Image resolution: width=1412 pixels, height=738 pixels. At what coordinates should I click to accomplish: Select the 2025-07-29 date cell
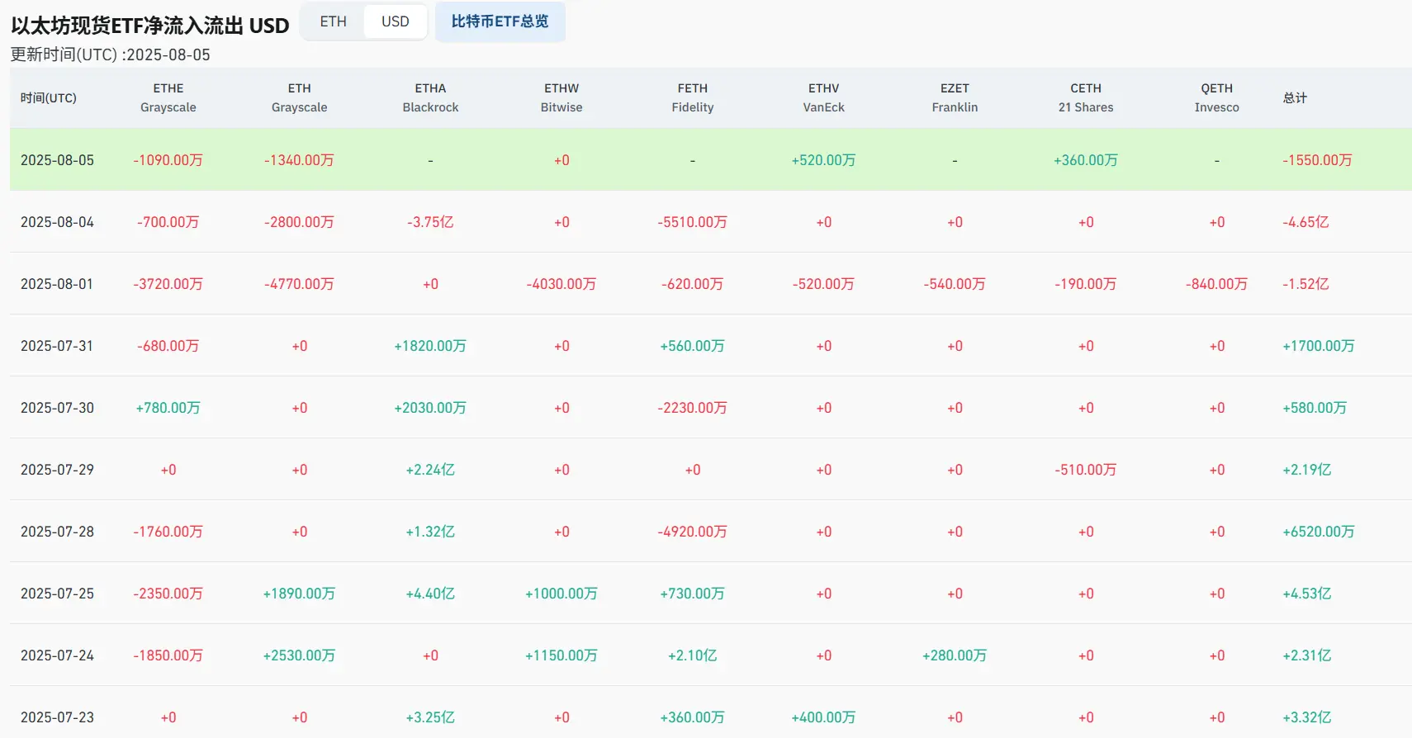tap(58, 470)
